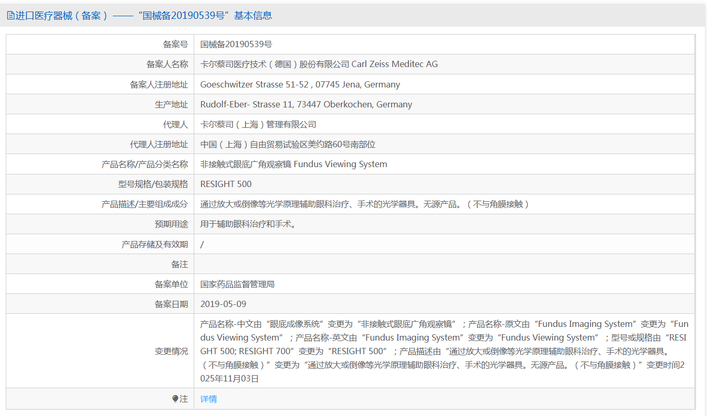Click the 产品描述/主要组成成分 label
The image size is (707, 416).
[x=144, y=204]
